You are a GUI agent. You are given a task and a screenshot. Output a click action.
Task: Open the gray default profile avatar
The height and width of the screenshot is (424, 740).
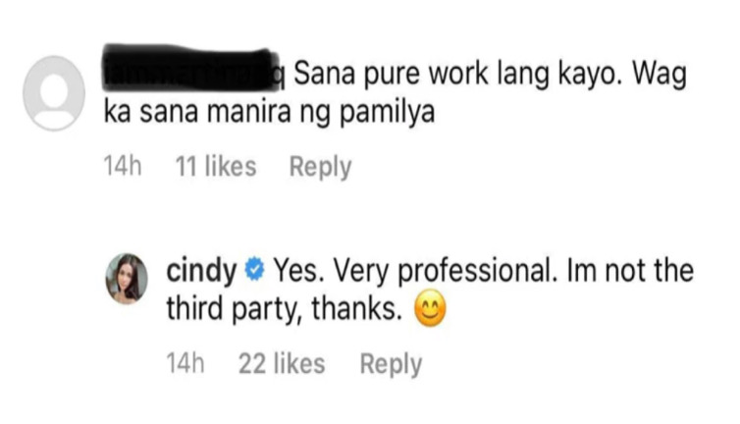click(x=54, y=93)
